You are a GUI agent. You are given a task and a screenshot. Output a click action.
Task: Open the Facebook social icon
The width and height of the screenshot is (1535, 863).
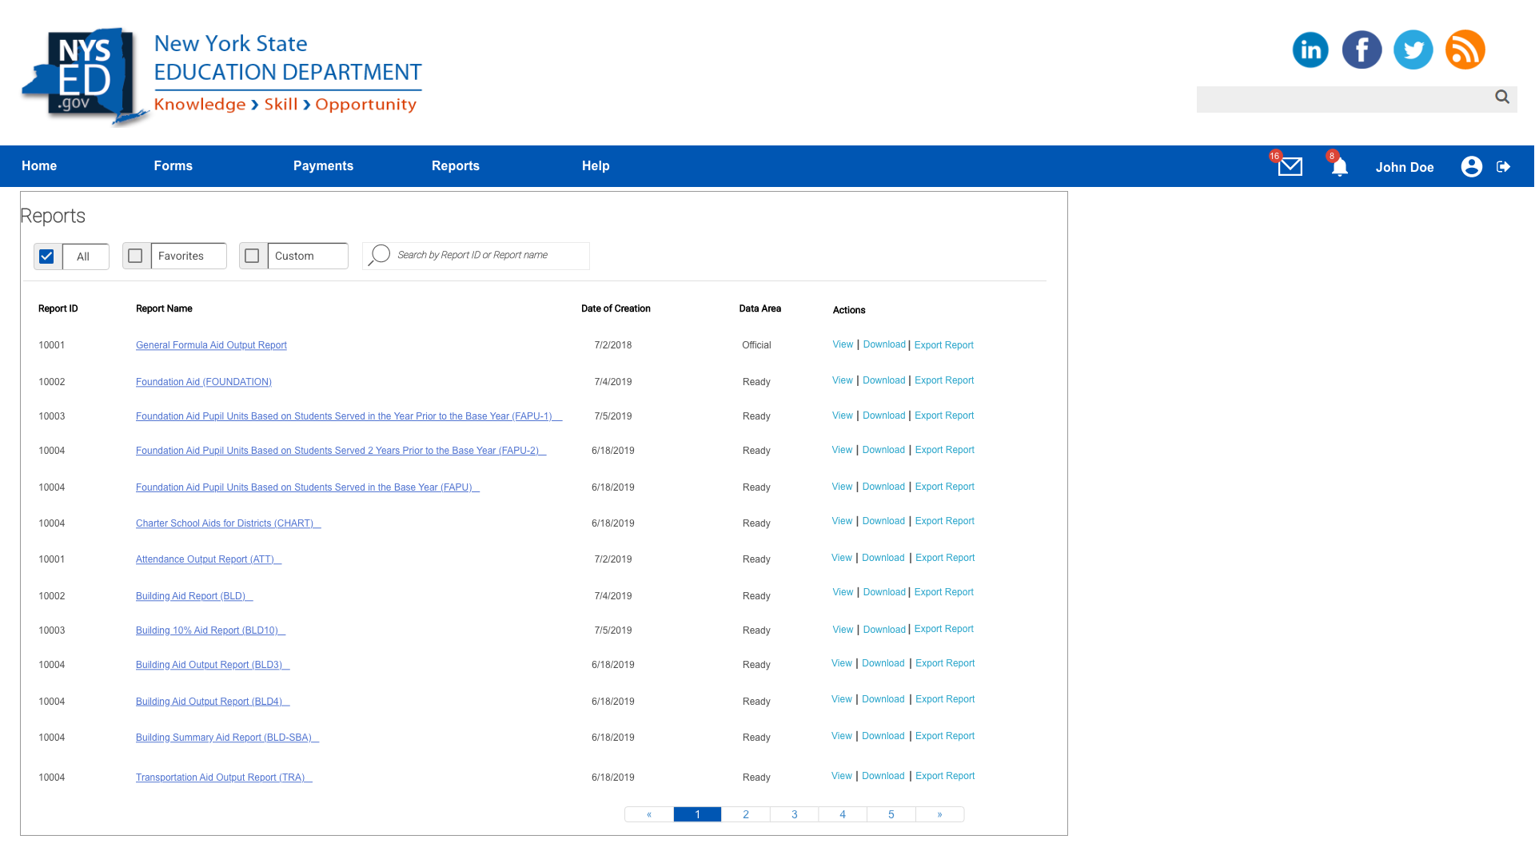[1362, 50]
